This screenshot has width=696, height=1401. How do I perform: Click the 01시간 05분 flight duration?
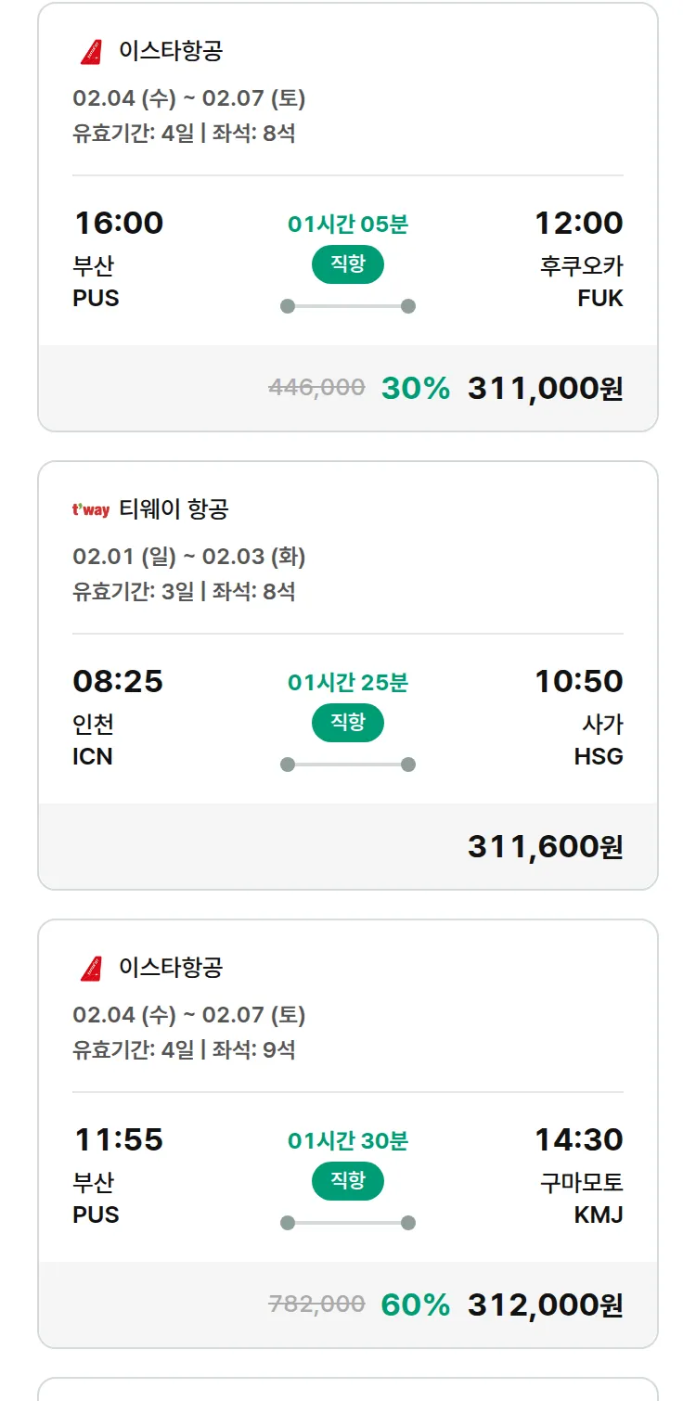(x=348, y=224)
